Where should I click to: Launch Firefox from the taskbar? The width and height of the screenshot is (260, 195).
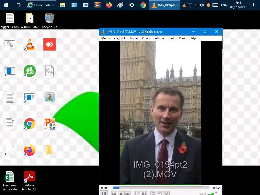109,5
